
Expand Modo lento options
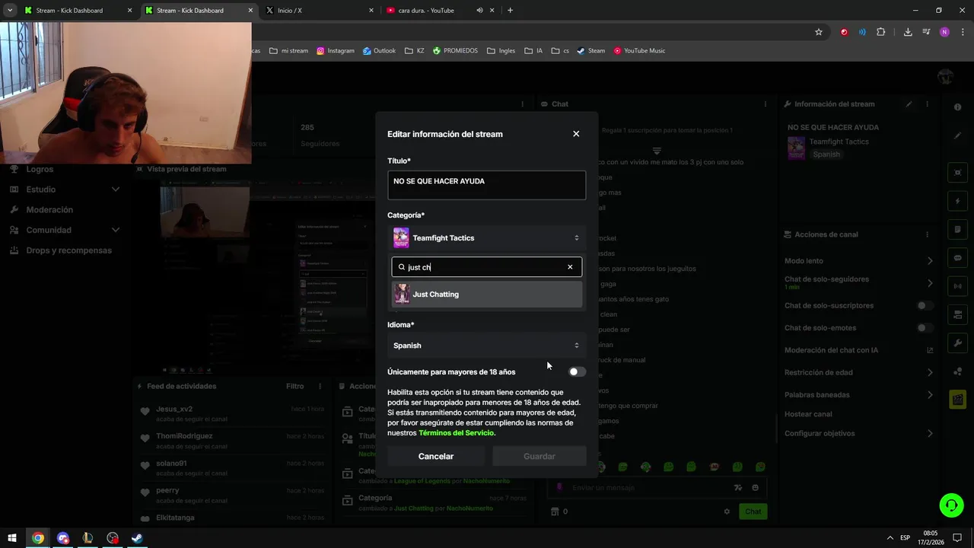tap(930, 261)
